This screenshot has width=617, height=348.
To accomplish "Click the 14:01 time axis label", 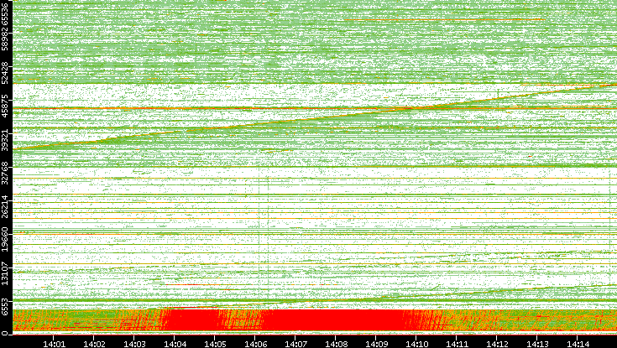I will coord(54,344).
